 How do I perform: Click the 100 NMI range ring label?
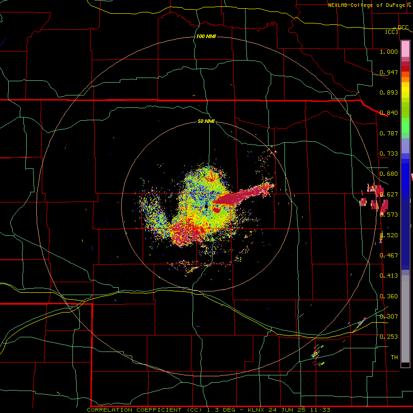[x=206, y=36]
